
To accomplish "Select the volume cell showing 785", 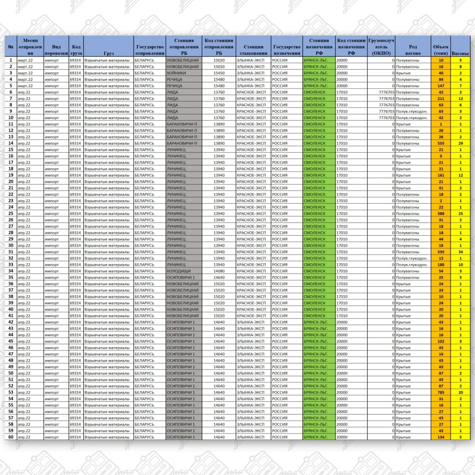I will (441, 392).
